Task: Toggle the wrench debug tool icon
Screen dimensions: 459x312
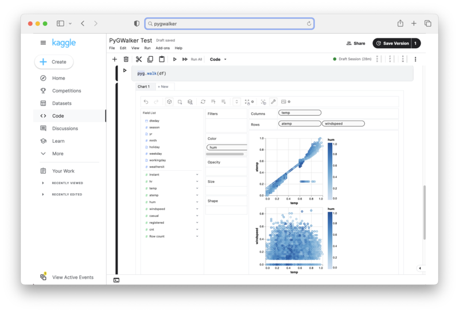Action: tap(273, 102)
